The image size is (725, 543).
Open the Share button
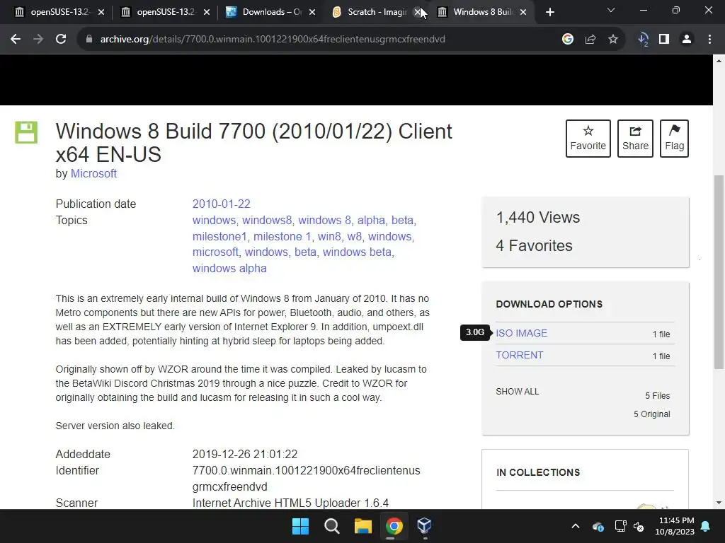(635, 139)
